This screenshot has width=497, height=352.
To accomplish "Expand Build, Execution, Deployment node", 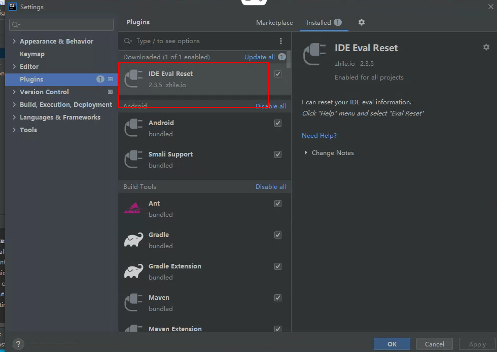I will [14, 105].
